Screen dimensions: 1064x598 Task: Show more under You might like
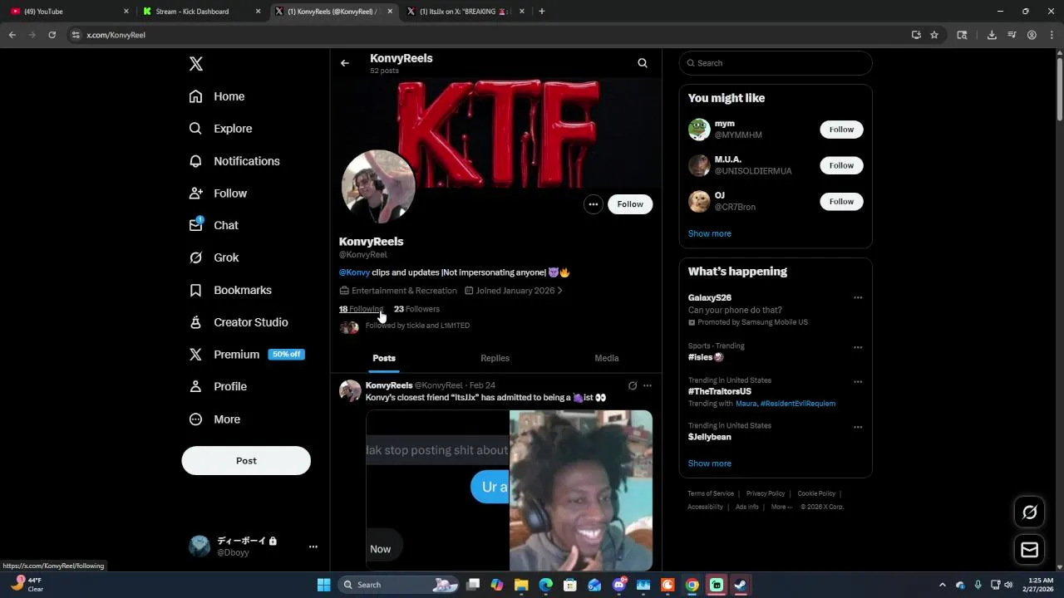(710, 233)
